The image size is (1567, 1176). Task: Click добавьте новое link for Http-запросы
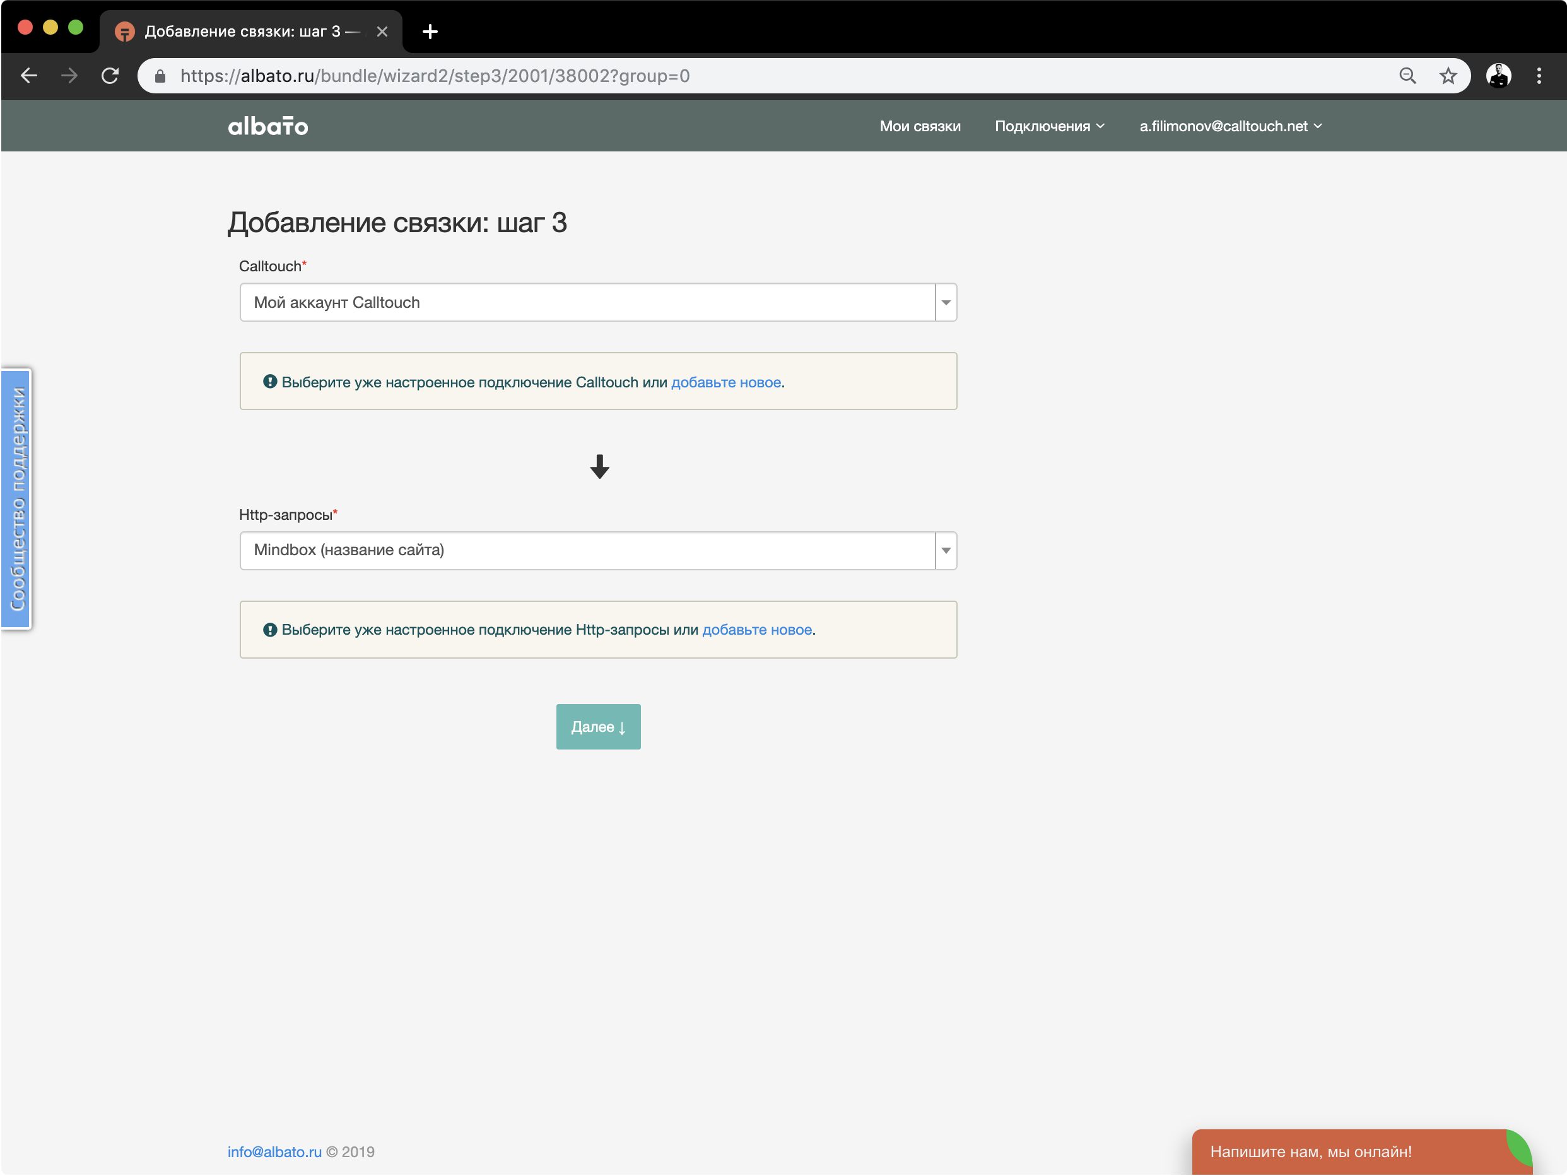click(756, 630)
